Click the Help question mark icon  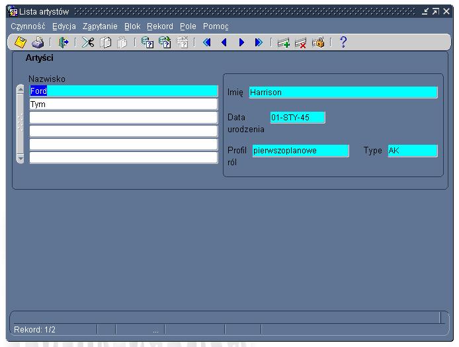point(343,42)
